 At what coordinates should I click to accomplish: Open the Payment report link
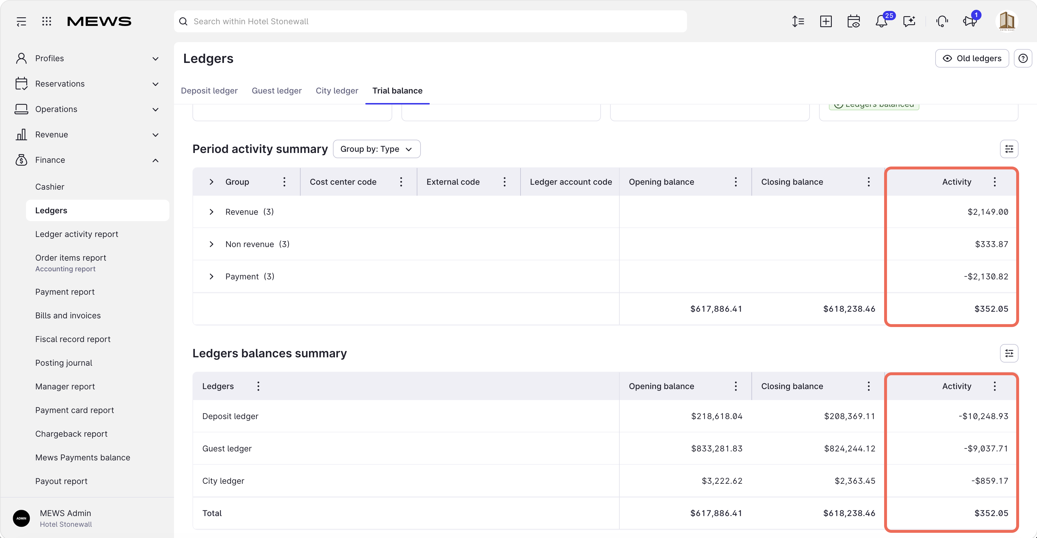[65, 292]
